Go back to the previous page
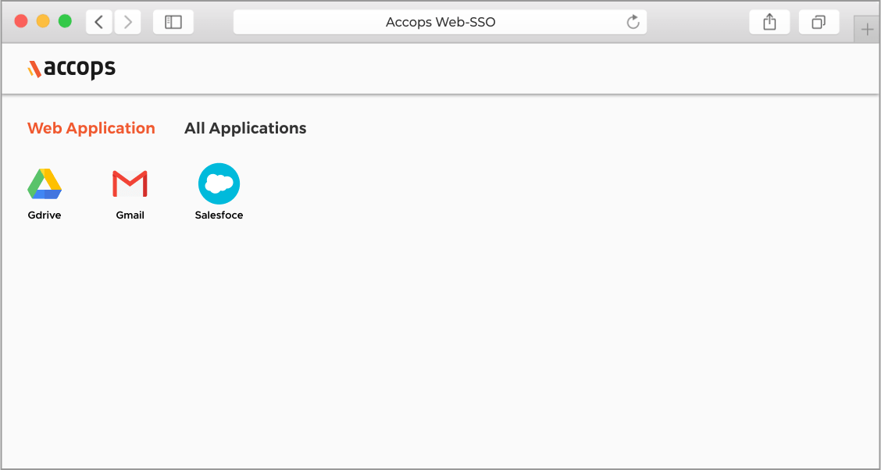 click(99, 22)
